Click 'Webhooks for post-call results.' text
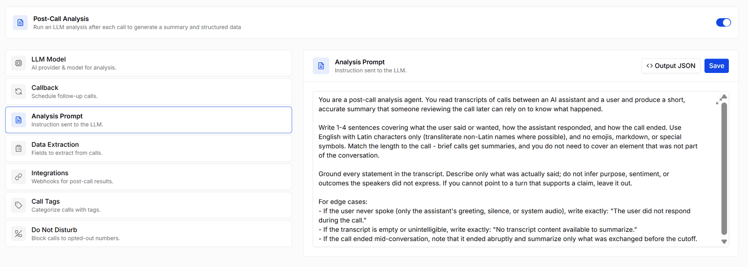The height and width of the screenshot is (267, 748). [x=72, y=181]
